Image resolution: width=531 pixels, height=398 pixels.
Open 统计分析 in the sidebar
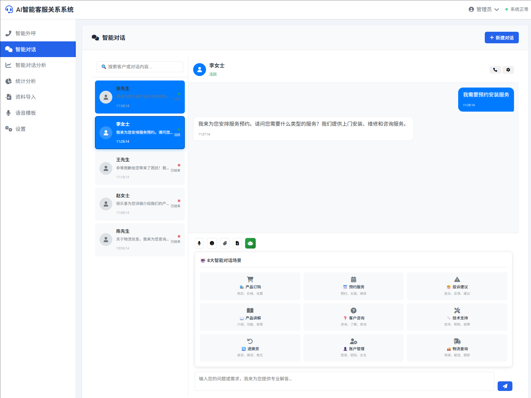tap(38, 81)
